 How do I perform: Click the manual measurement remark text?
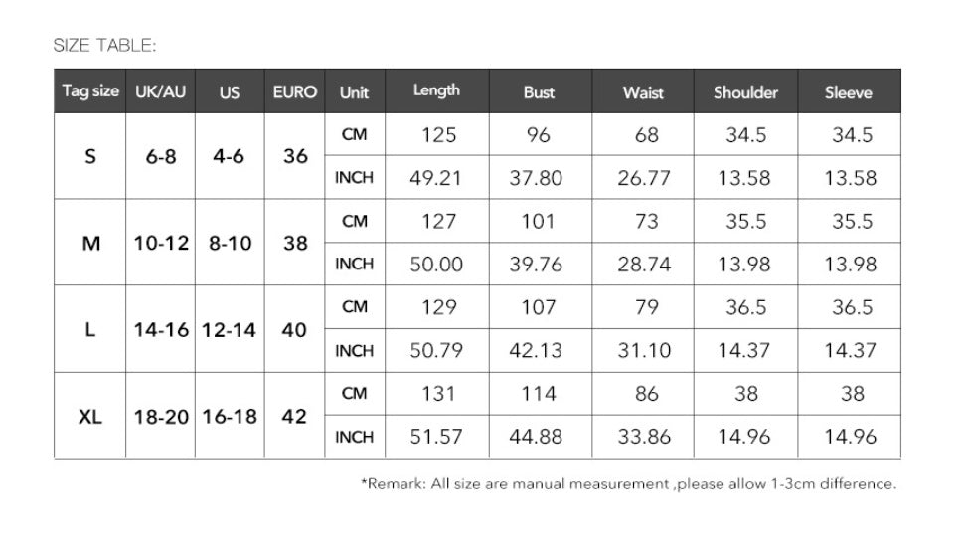[x=628, y=484]
